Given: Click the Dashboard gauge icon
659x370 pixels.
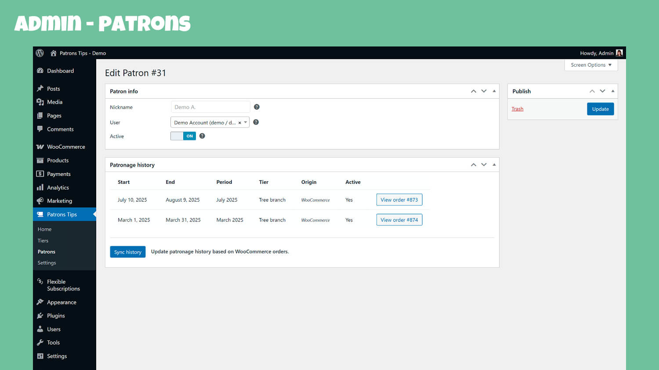Looking at the screenshot, I should (40, 71).
